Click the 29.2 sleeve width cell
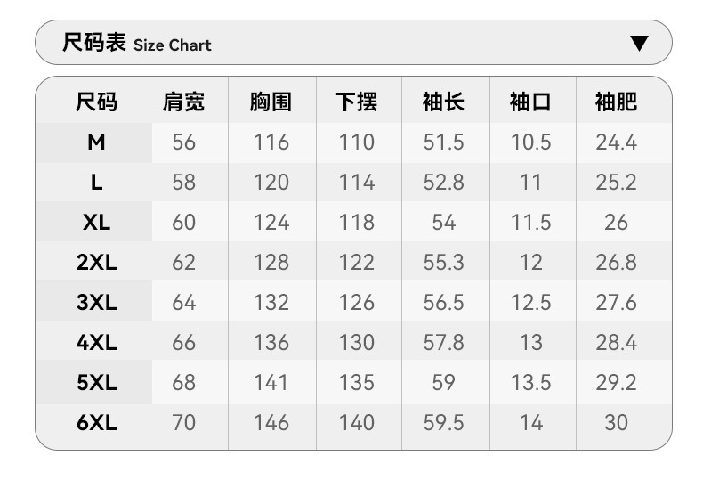Image resolution: width=703 pixels, height=480 pixels. point(616,383)
